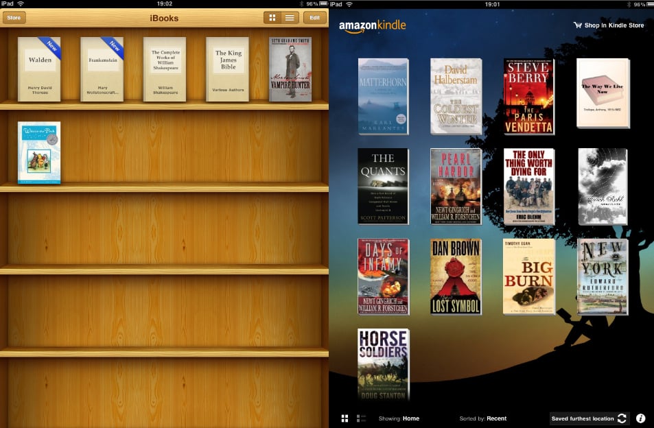This screenshot has width=654, height=428.
Task: Tap the Edit button in iBooks
Action: pos(314,18)
